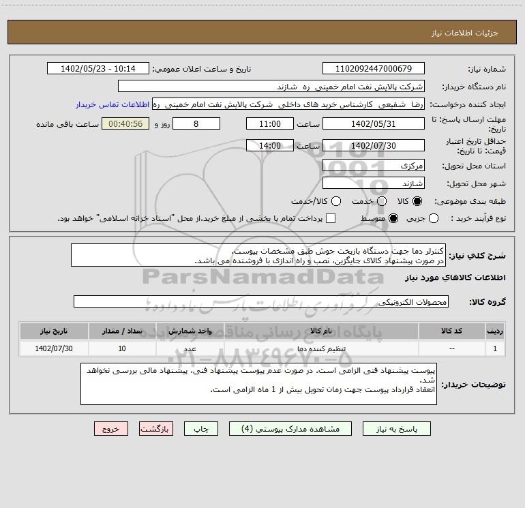Viewport: 525px width, 508px height.
Task: Click price validity date 1402/07/30 field
Action: [374, 145]
